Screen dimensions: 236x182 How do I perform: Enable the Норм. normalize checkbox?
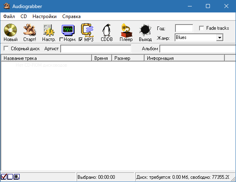pos(61,40)
